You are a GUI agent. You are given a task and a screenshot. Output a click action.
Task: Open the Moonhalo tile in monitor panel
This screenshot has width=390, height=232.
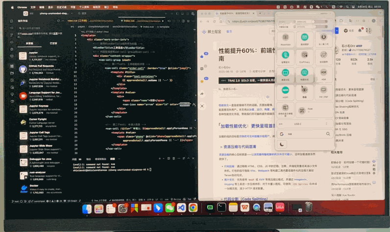[x=285, y=39]
